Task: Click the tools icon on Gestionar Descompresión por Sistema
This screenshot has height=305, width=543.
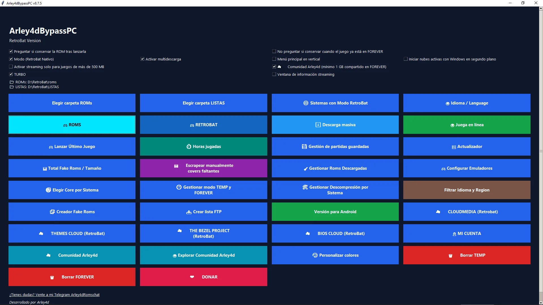Action: click(305, 187)
